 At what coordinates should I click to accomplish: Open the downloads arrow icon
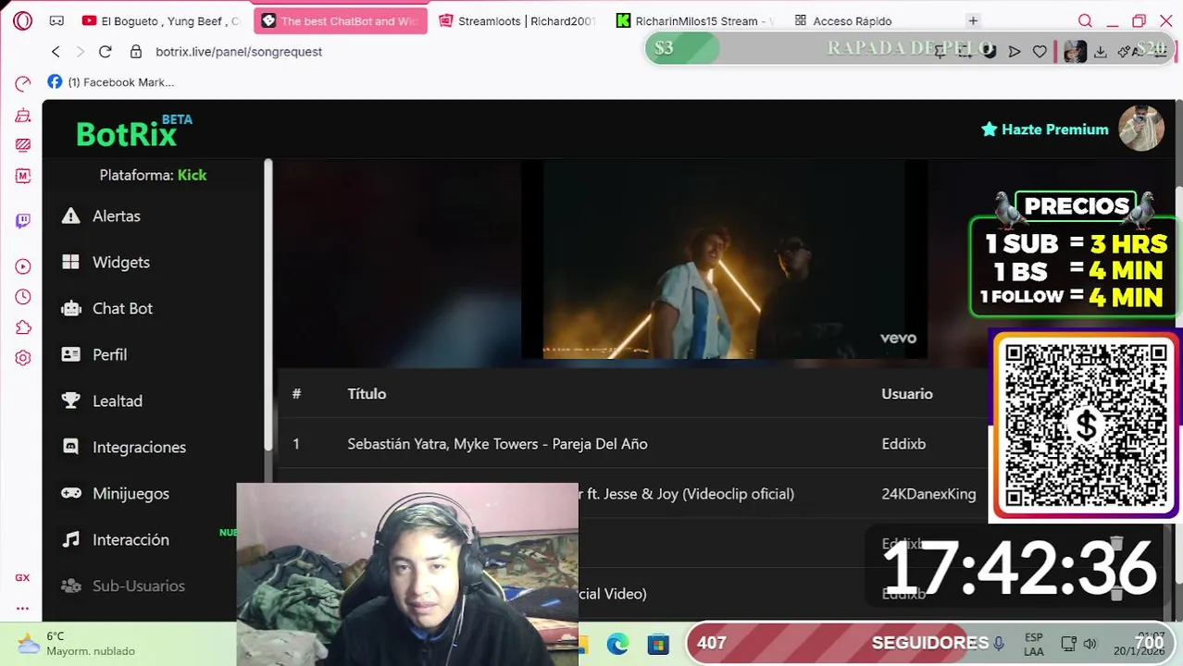coord(1101,52)
